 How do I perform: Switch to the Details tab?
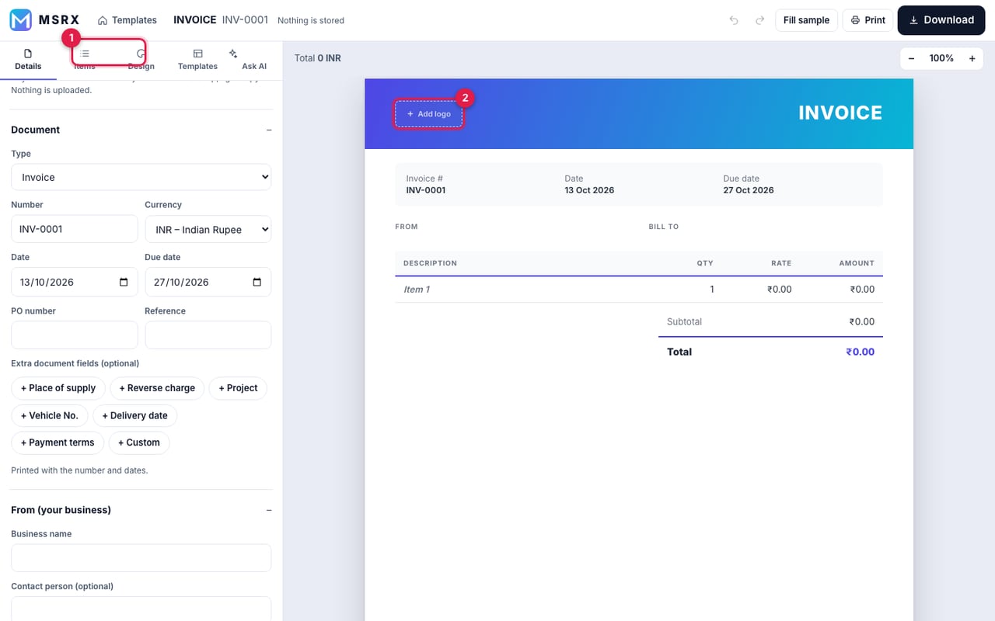coord(28,60)
